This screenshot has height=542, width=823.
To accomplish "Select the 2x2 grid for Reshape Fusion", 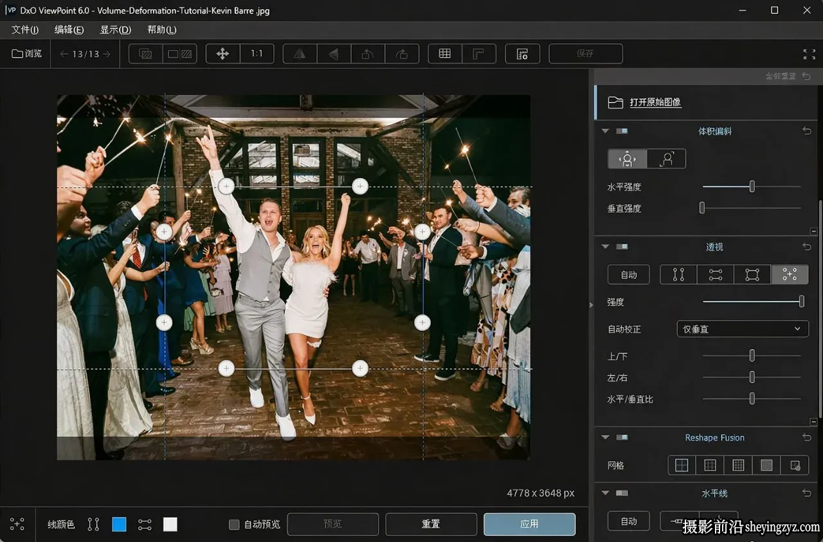I will tap(682, 465).
